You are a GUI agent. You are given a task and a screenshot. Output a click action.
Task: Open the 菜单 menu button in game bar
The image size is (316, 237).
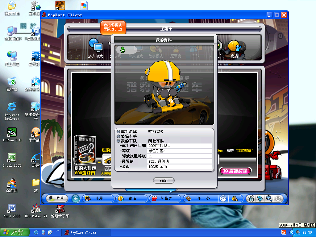57,198
